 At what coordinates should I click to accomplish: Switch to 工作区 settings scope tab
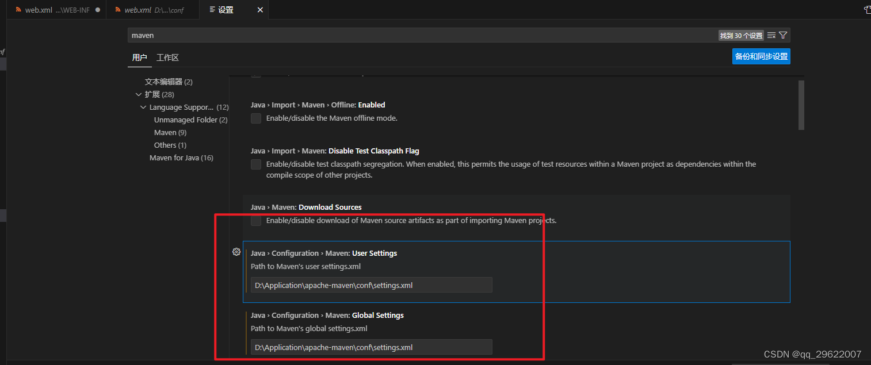167,57
